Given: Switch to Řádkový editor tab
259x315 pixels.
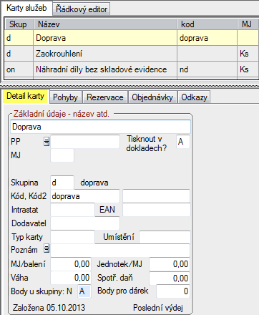Looking at the screenshot, I should [82, 9].
